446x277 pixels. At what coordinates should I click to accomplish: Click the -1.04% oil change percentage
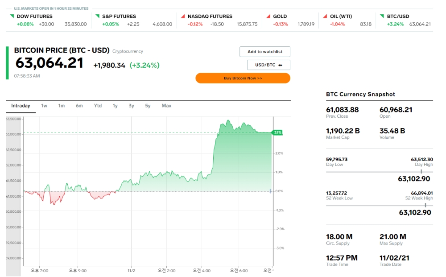337,24
